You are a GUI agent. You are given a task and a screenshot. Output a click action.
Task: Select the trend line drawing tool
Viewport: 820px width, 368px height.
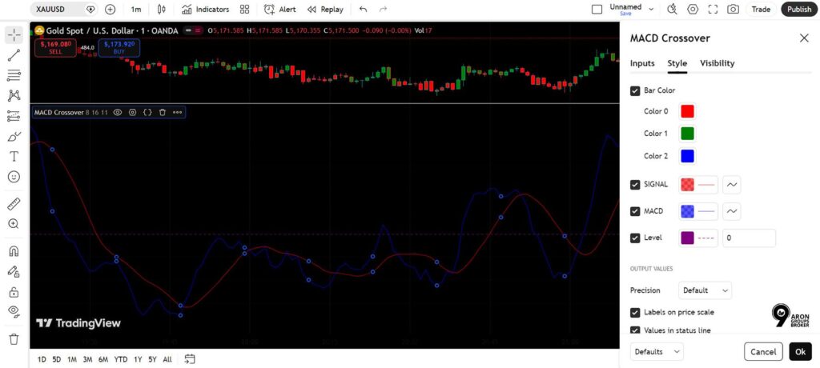(x=14, y=55)
